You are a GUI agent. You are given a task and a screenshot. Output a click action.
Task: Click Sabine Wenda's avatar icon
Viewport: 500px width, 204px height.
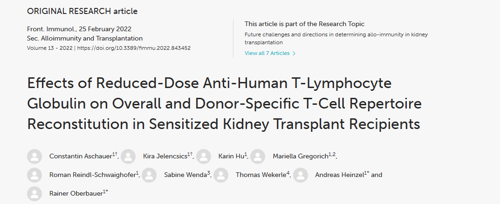tap(149, 175)
